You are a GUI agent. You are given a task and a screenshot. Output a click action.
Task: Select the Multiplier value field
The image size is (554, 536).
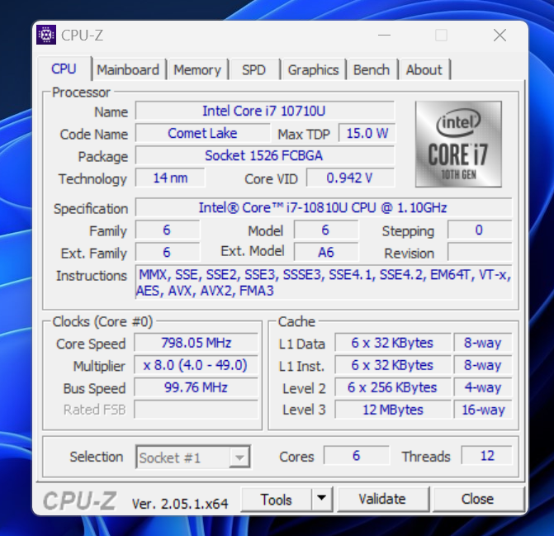coord(195,365)
